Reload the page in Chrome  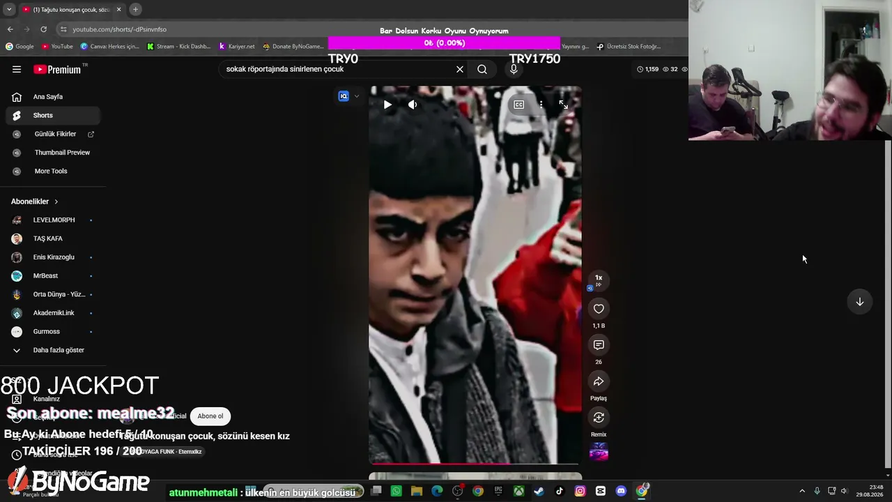[x=43, y=29]
